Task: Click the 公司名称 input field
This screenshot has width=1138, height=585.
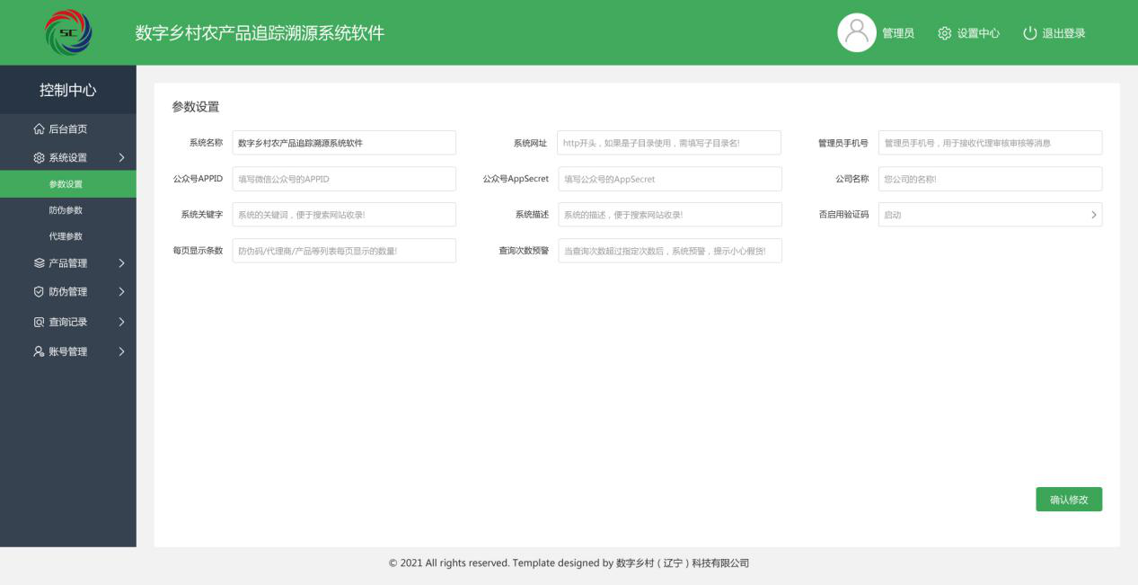Action: click(990, 179)
